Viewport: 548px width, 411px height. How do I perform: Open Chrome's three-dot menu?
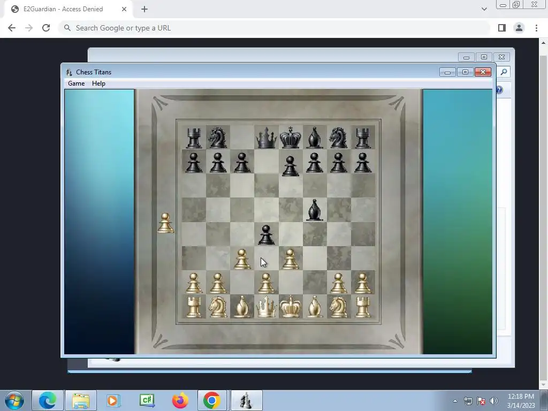coord(536,28)
